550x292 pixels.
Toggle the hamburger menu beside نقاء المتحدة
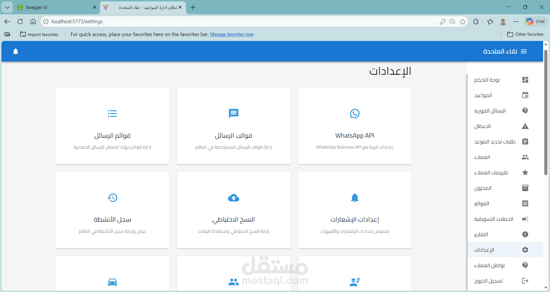click(x=524, y=52)
